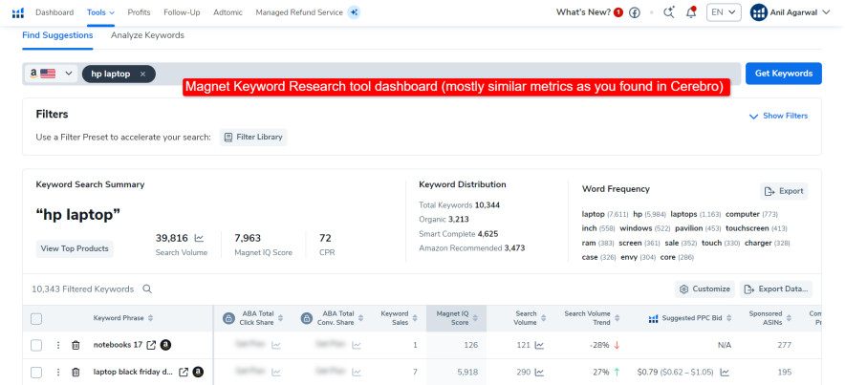Open the three-dot menu for notebooks 17
The image size is (845, 385).
[x=58, y=345]
